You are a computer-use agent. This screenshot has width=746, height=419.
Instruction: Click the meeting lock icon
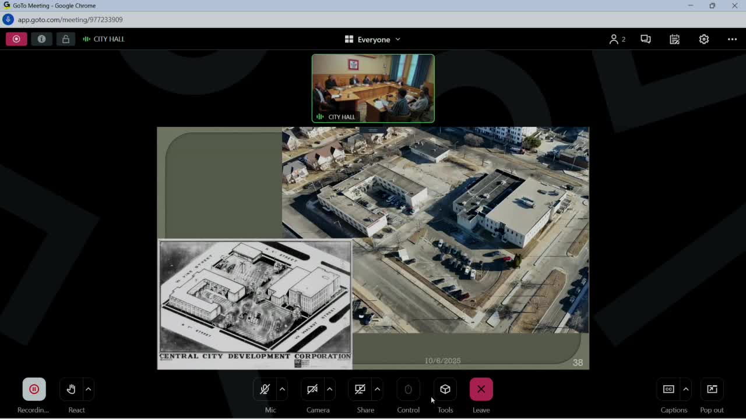[x=66, y=39]
